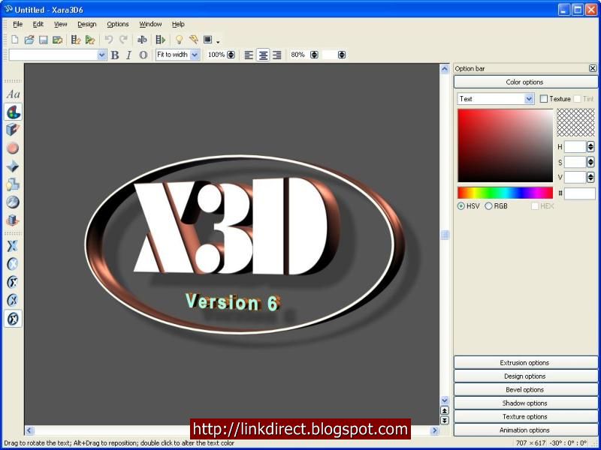The width and height of the screenshot is (601, 450).
Task: Open the 'Fit to width' zoom dropdown
Action: [195, 55]
